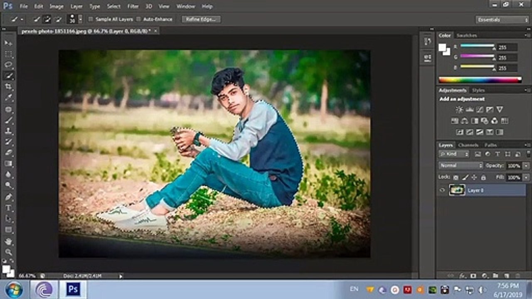Select the Rectangular Marquee tool

pos(8,54)
